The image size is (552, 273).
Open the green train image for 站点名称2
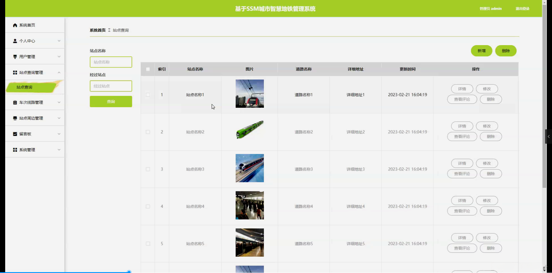click(x=250, y=130)
